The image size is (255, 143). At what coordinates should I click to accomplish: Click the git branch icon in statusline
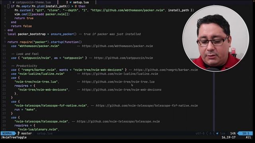tap(19, 133)
